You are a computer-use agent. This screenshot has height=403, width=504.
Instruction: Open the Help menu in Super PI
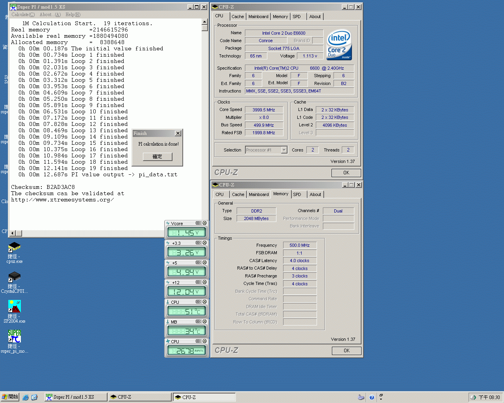click(73, 15)
